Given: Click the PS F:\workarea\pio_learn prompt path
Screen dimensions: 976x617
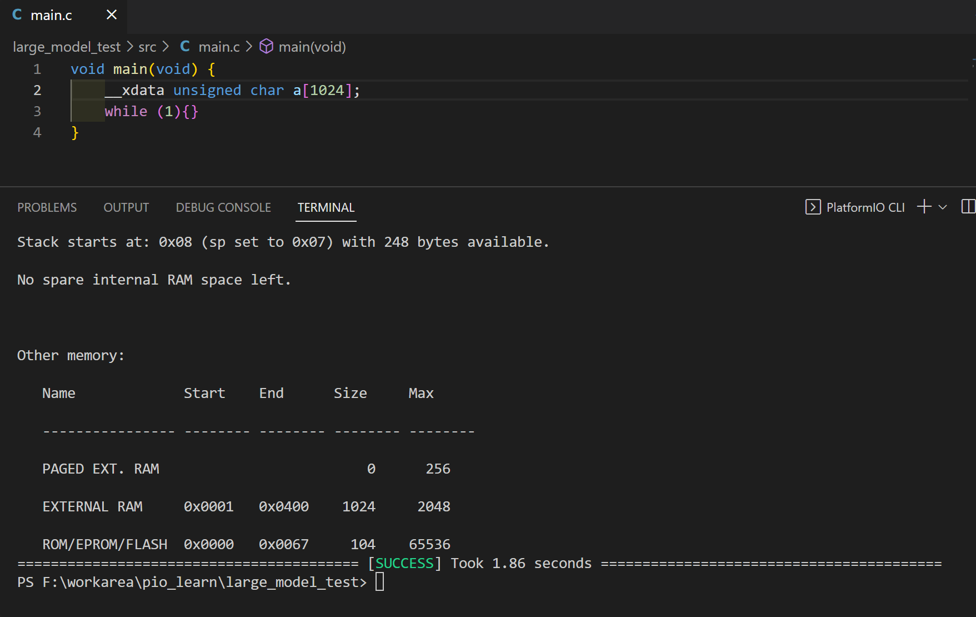Looking at the screenshot, I should [192, 582].
